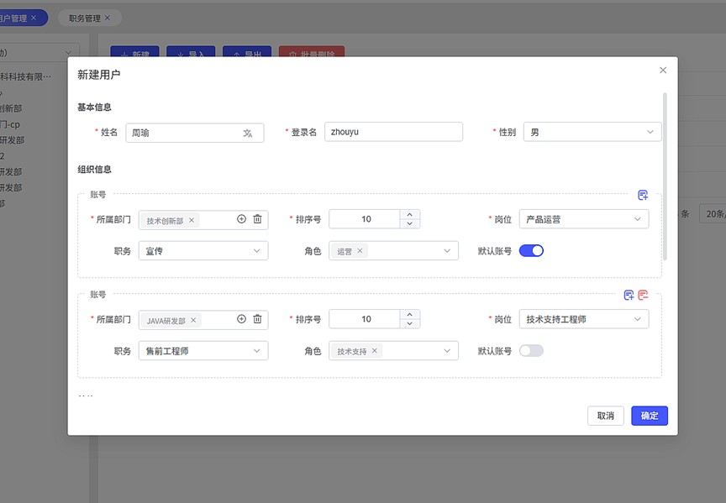Click the plus icon beside the JAVA研发部 tag
The height and width of the screenshot is (503, 726).
(241, 319)
